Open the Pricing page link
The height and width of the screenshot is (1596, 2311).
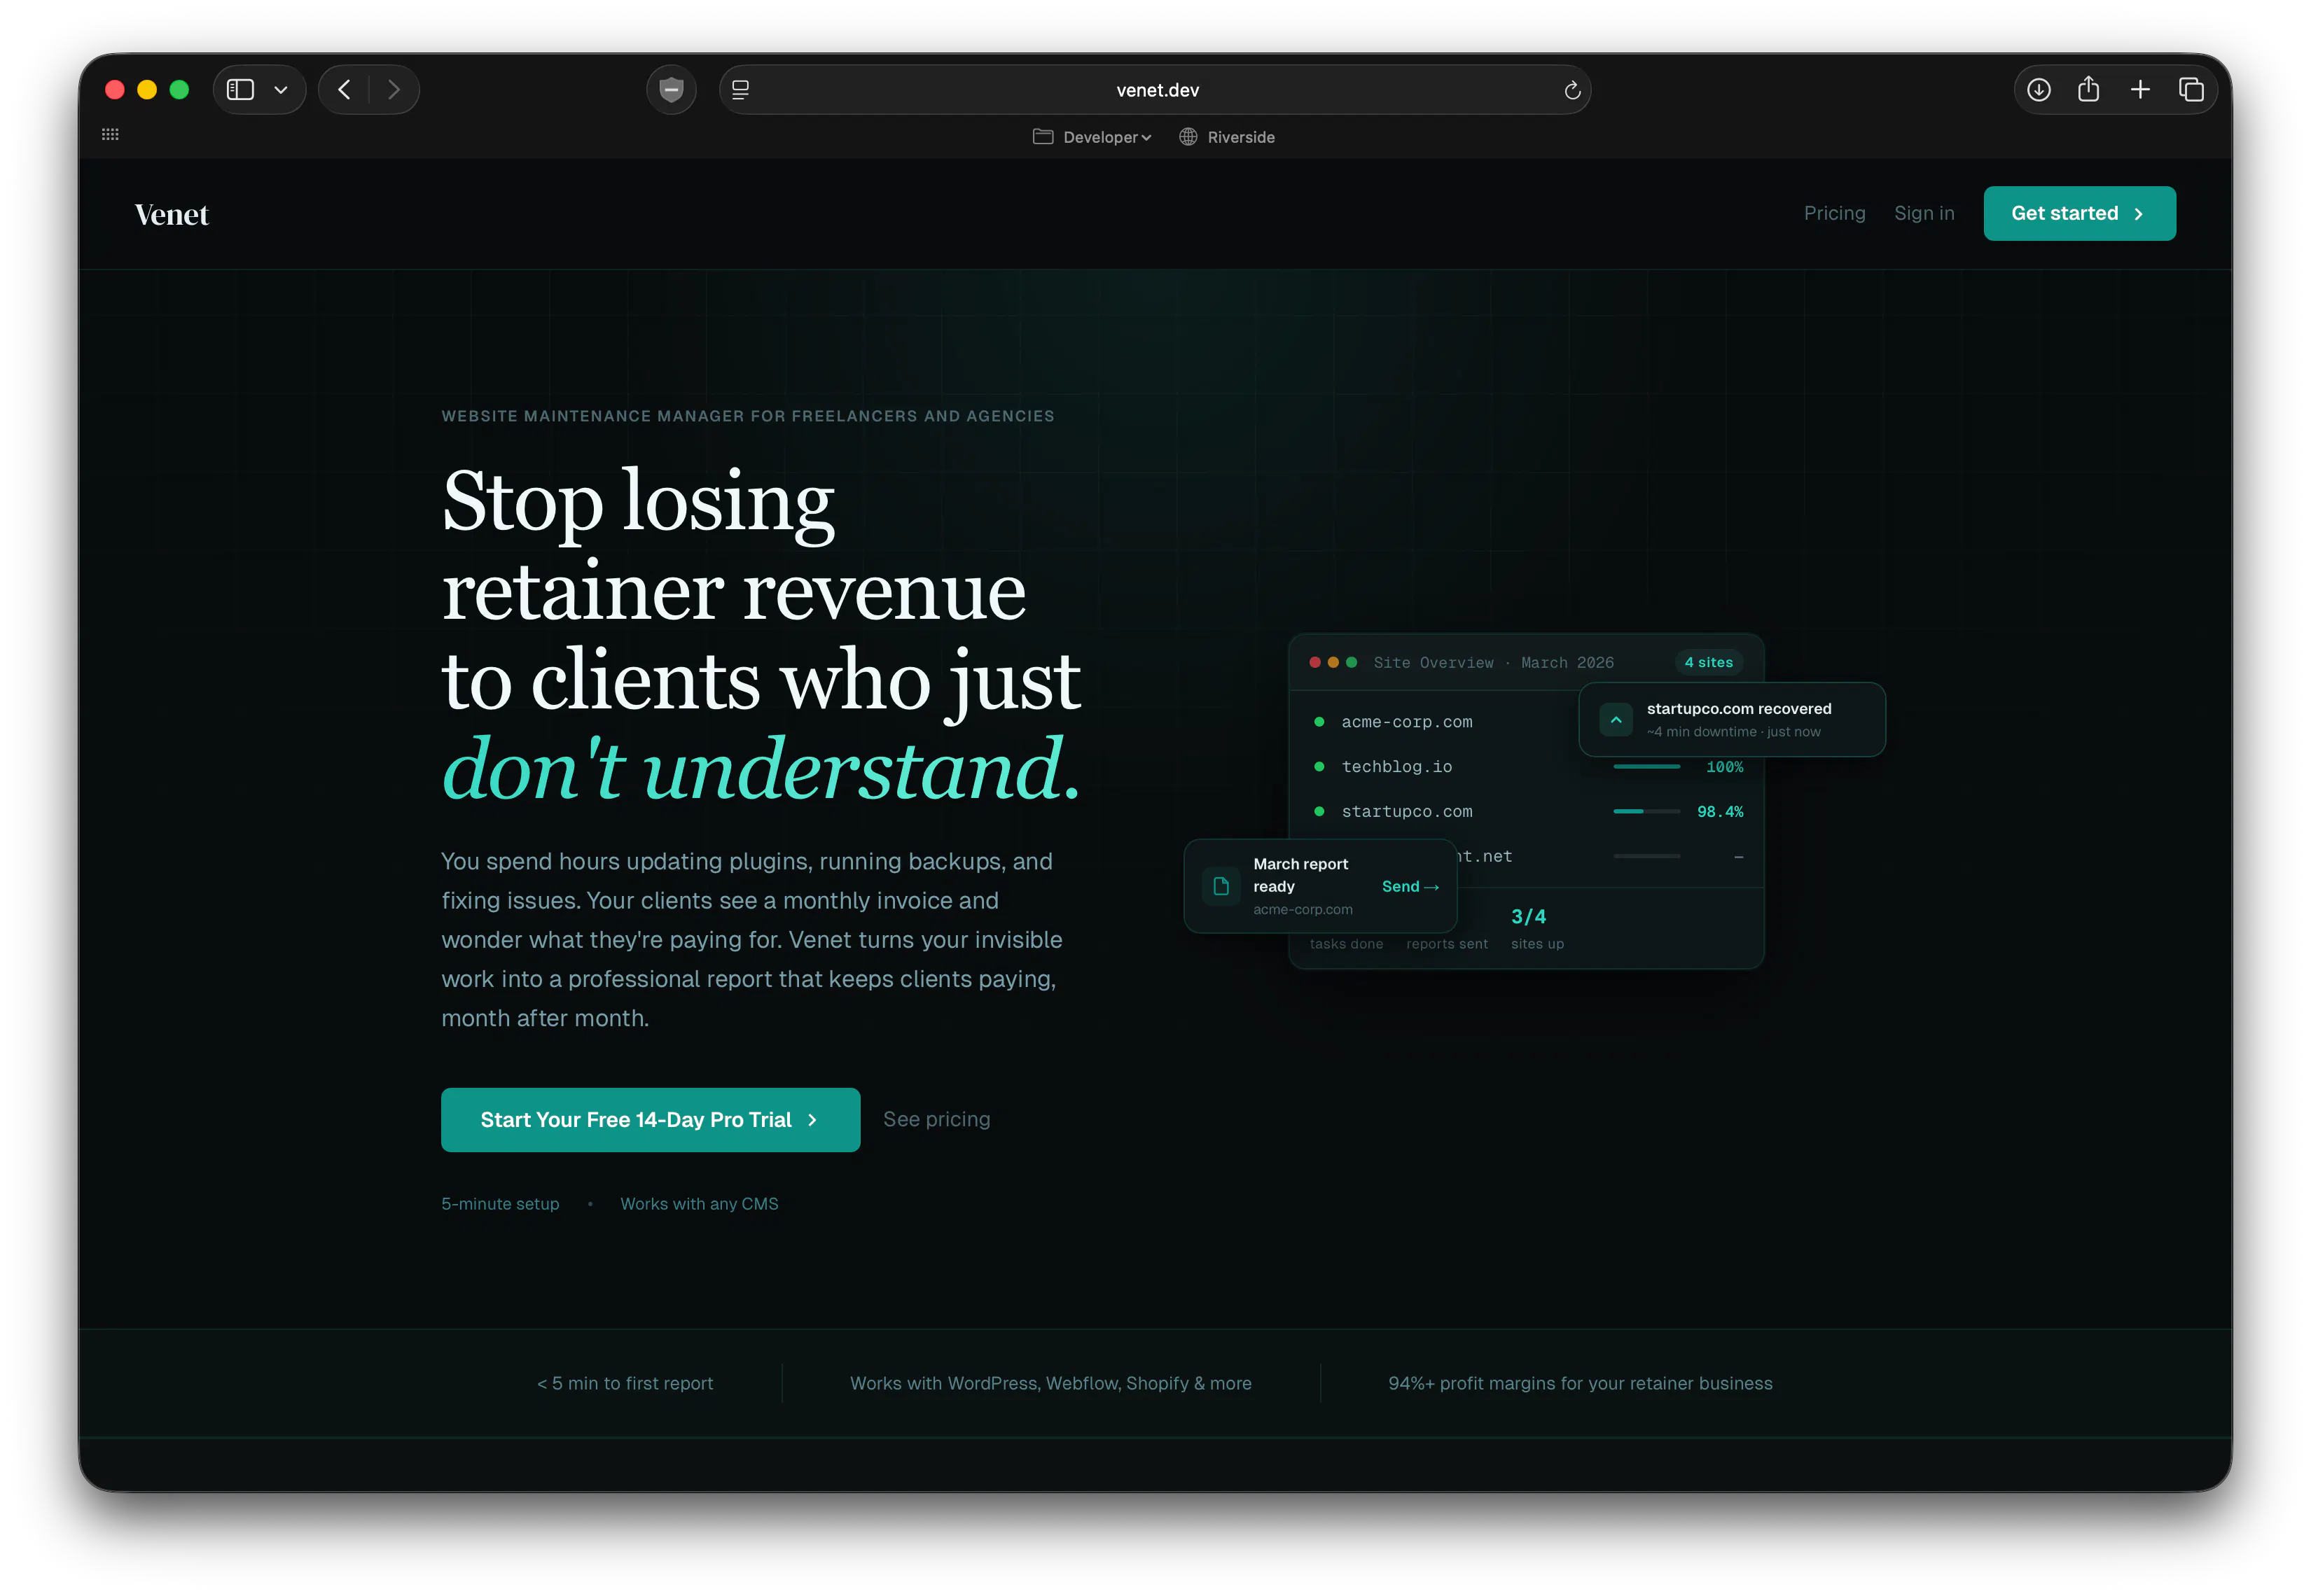coord(1834,213)
